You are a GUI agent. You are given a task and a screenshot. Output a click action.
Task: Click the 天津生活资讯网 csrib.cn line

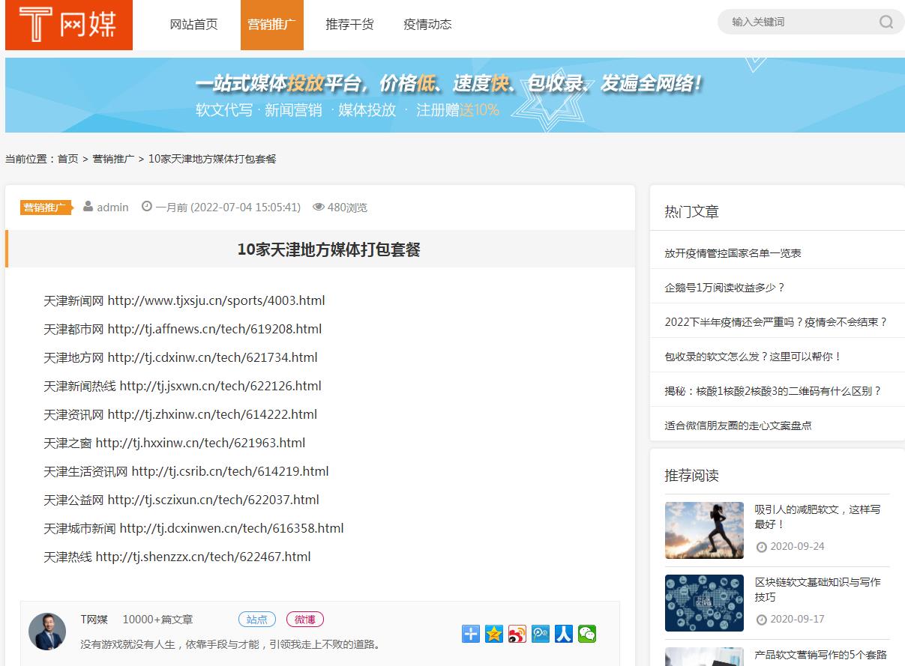pyautogui.click(x=186, y=471)
